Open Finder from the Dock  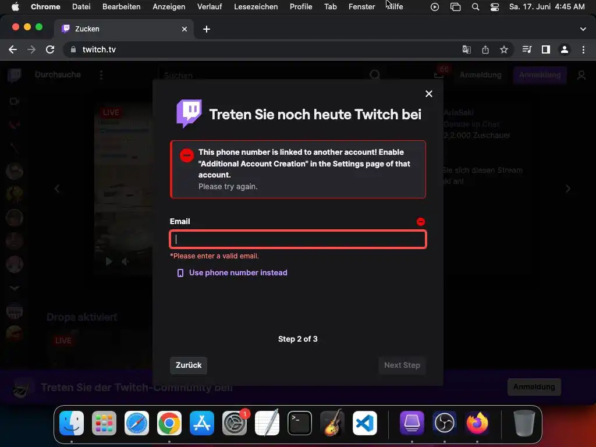[72, 423]
